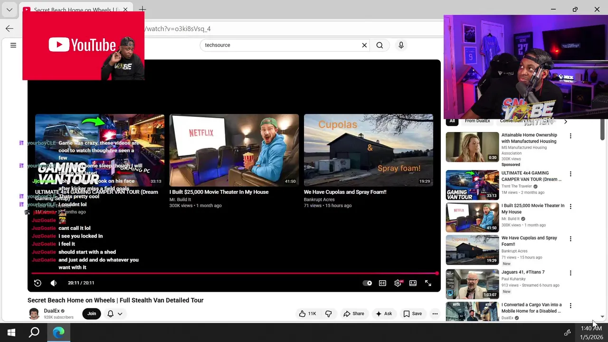Select the All filter chip

pyautogui.click(x=452, y=121)
